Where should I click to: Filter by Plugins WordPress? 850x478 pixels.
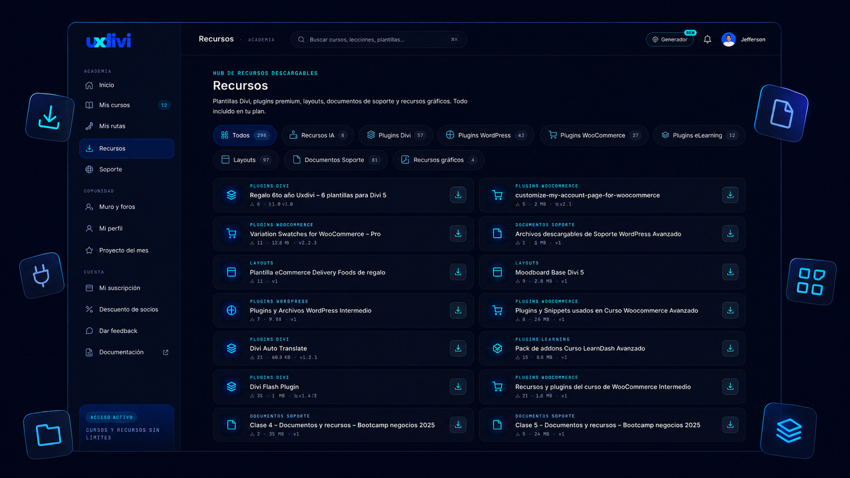486,135
